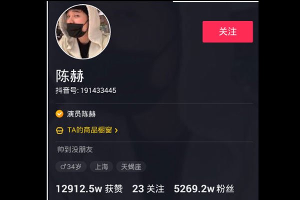Click the red 关注 follow button
300x200 pixels.
(227, 32)
